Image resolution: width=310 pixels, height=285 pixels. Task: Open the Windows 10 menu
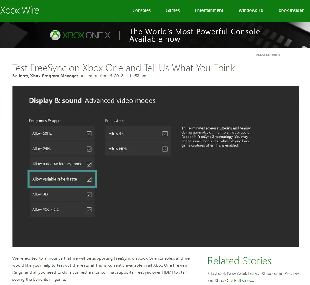click(251, 10)
